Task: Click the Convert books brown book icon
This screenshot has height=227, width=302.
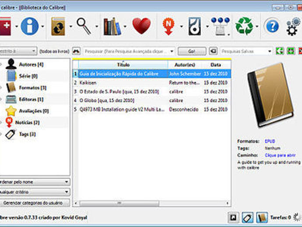Action: coord(58,26)
